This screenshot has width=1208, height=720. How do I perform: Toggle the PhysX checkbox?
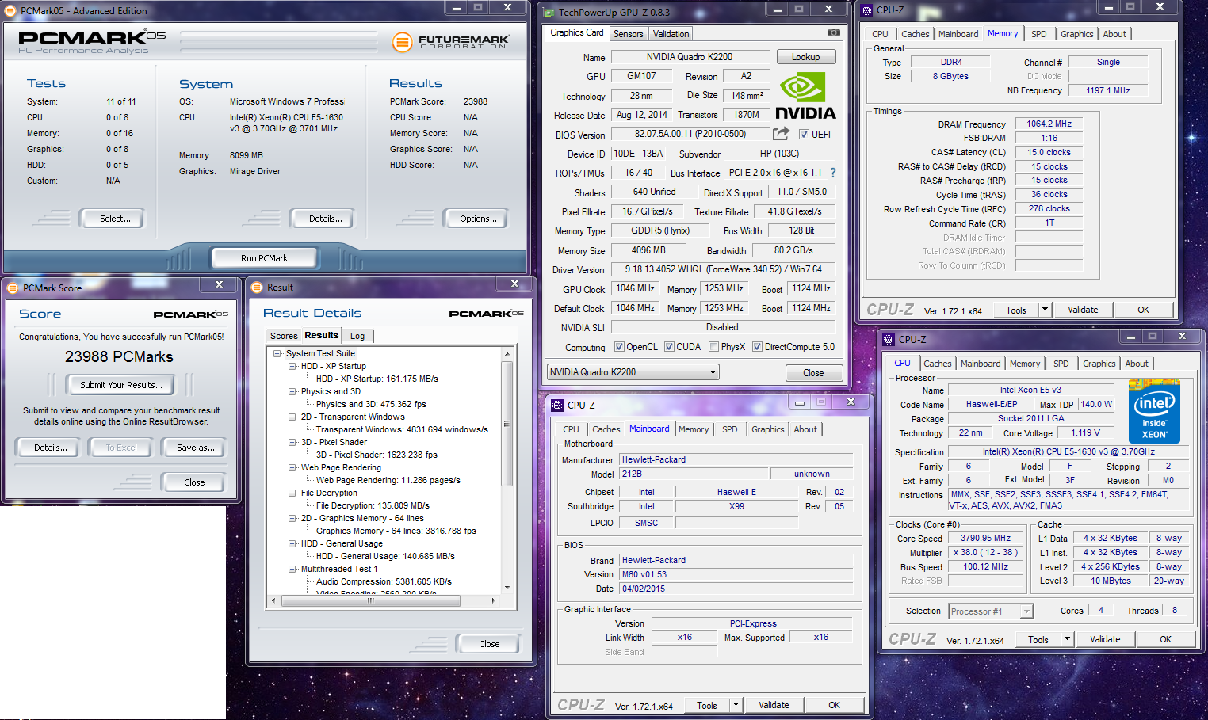point(713,347)
